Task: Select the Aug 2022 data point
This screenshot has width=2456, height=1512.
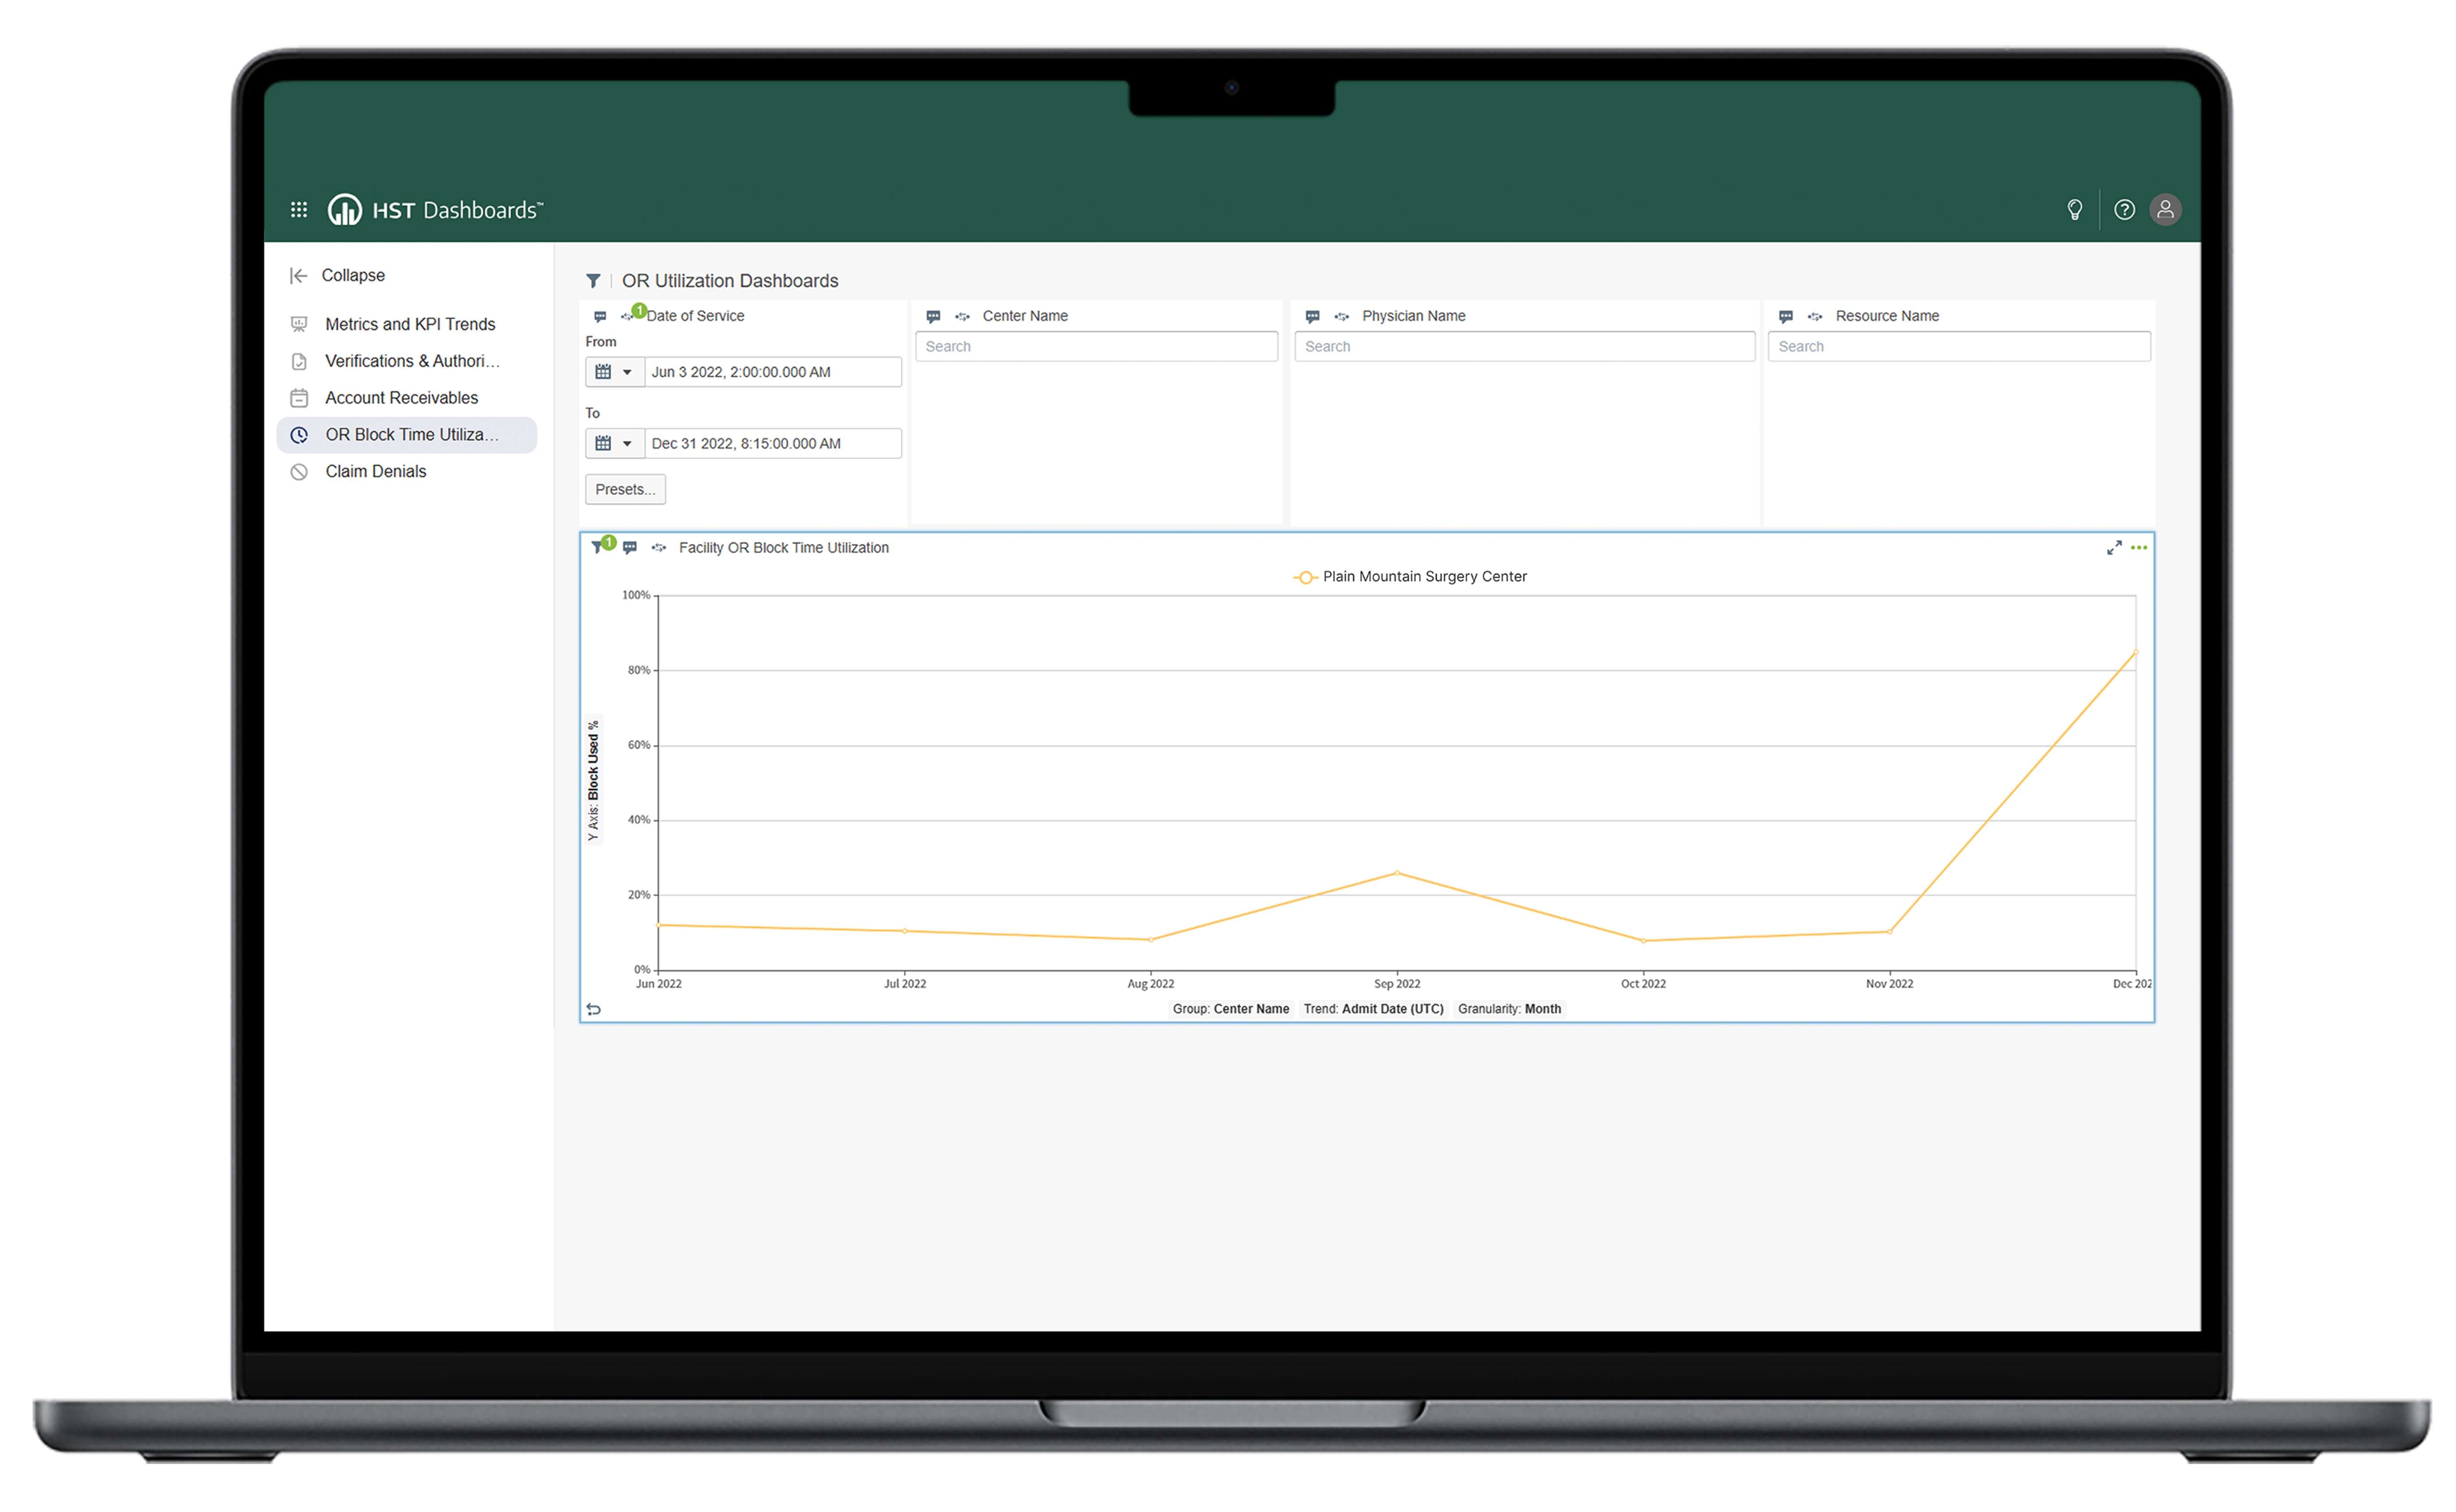Action: pos(1150,940)
